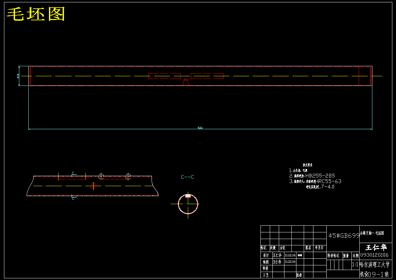Select the left red slot rectangle on shaft
This screenshot has width=396, height=280.
tap(165, 76)
